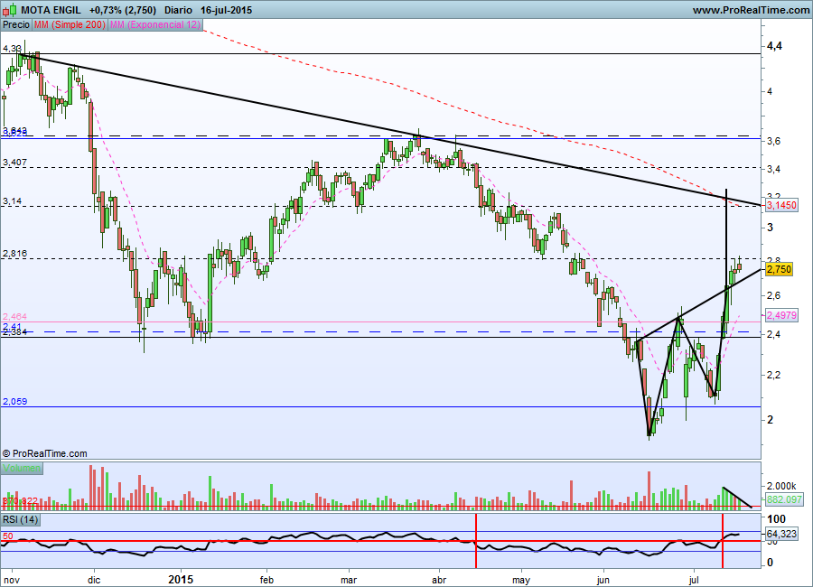The height and width of the screenshot is (587, 813).
Task: Click the pink 2,4979 moving average tag
Action: tap(781, 315)
